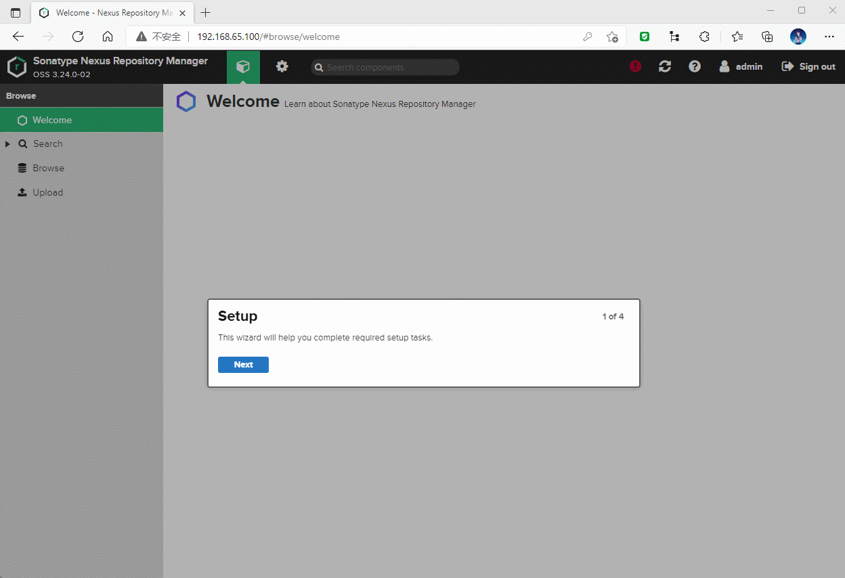Open browser Settings and more menu
Image resolution: width=845 pixels, height=578 pixels.
tap(829, 37)
